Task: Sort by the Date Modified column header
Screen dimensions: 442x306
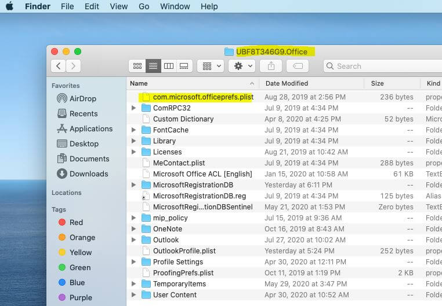Action: (287, 83)
